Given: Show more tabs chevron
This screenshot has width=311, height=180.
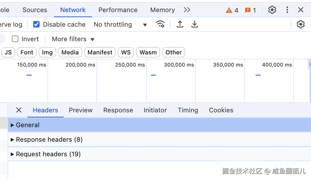Looking at the screenshot, I should (187, 10).
